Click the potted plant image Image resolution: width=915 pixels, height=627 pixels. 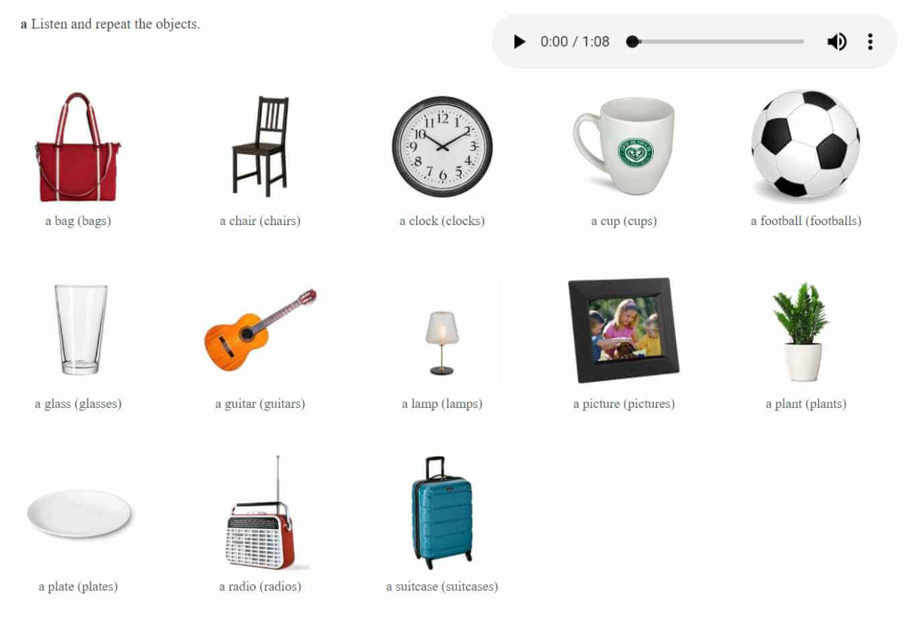coord(802,332)
